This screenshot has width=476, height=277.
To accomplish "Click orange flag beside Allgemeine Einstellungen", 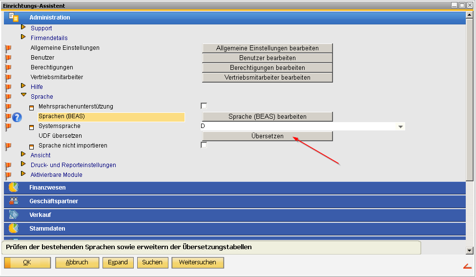I will pyautogui.click(x=8, y=48).
